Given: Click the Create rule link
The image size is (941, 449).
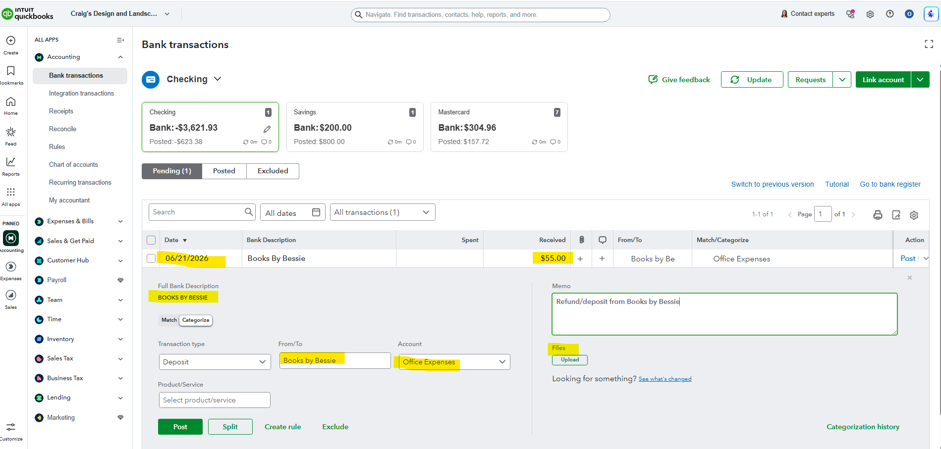Looking at the screenshot, I should (x=283, y=427).
